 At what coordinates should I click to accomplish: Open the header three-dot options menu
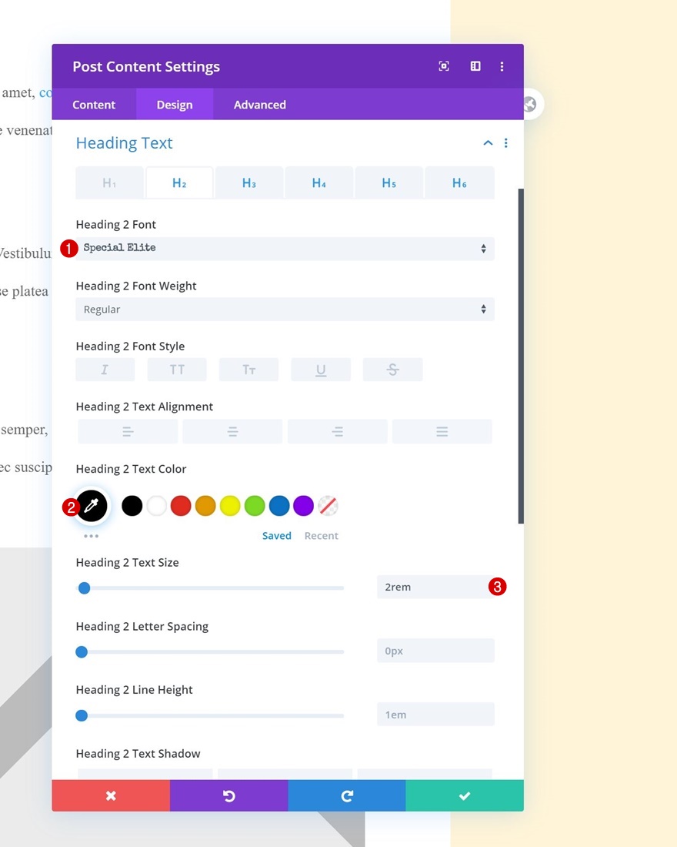[502, 66]
